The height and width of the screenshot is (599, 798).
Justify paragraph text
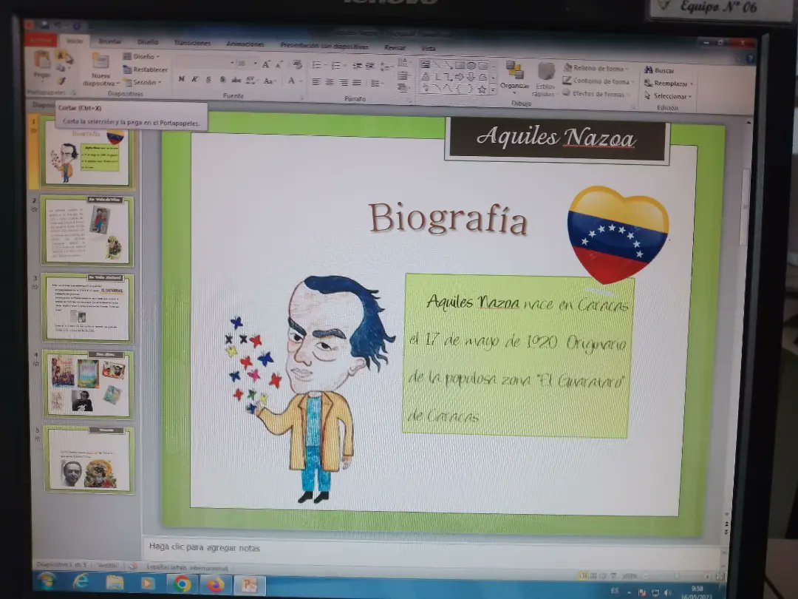point(357,83)
